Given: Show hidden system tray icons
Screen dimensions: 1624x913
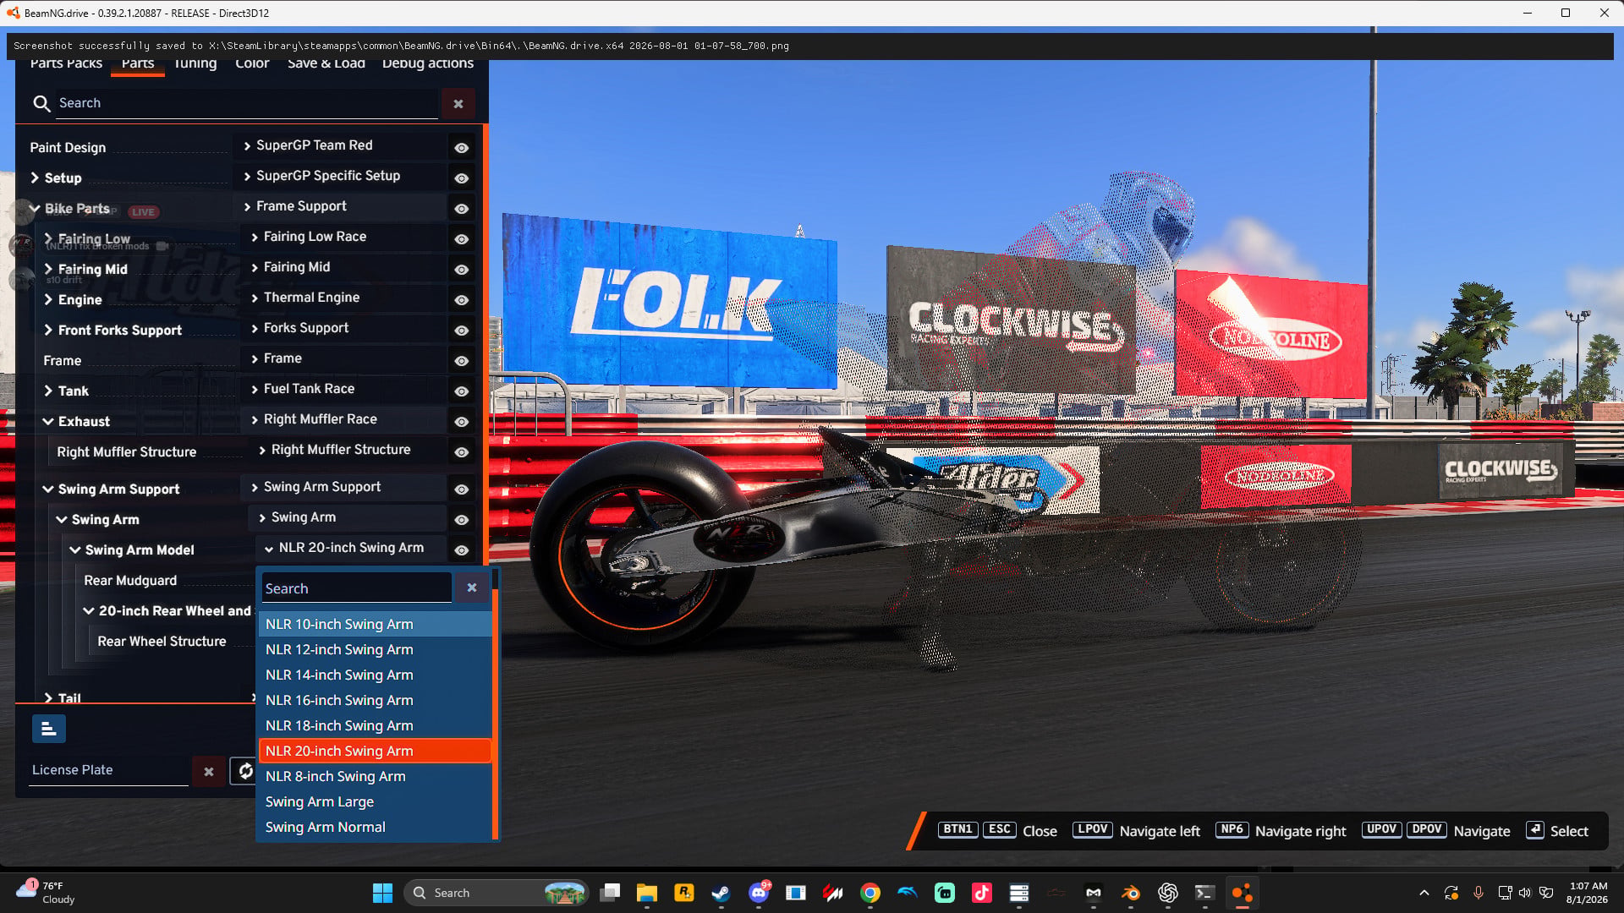Looking at the screenshot, I should [1424, 893].
